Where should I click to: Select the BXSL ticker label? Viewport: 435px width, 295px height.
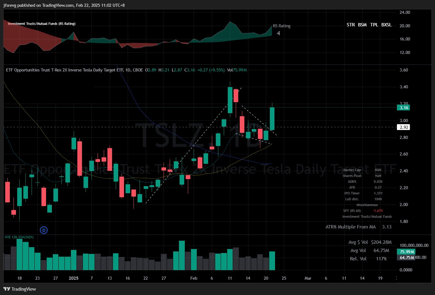[386, 25]
